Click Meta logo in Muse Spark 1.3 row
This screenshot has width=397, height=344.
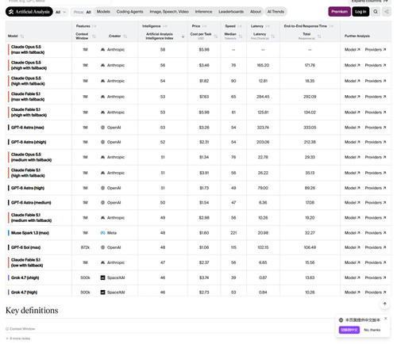pyautogui.click(x=102, y=233)
